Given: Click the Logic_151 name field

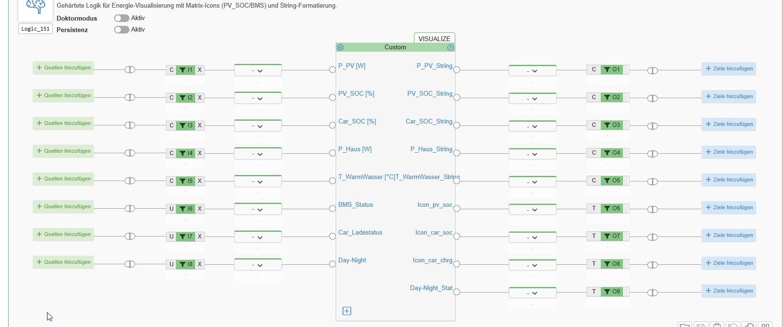Looking at the screenshot, I should click(35, 29).
